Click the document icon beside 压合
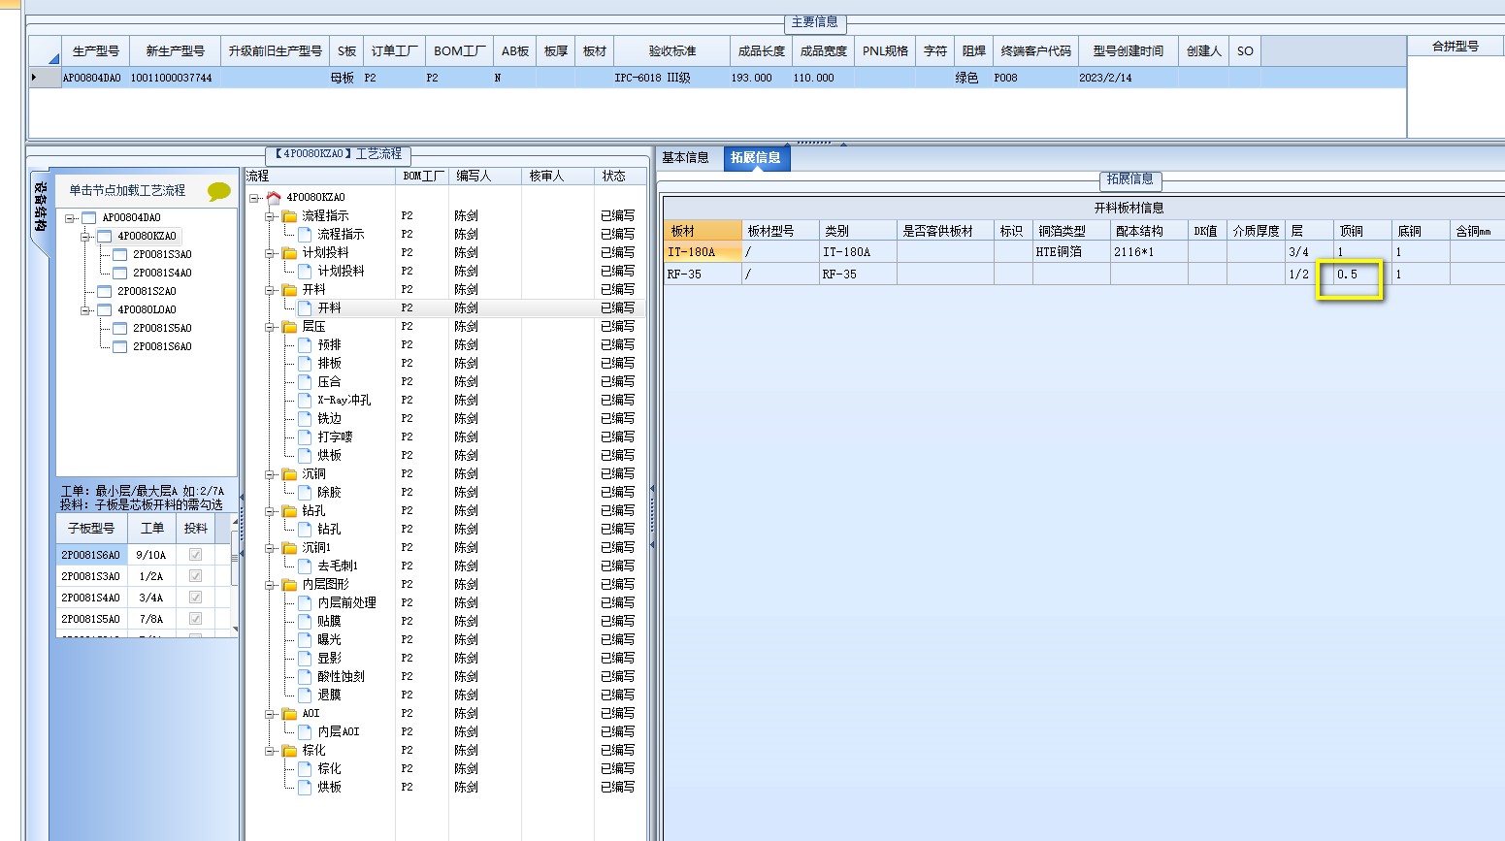This screenshot has width=1505, height=841. tap(305, 381)
